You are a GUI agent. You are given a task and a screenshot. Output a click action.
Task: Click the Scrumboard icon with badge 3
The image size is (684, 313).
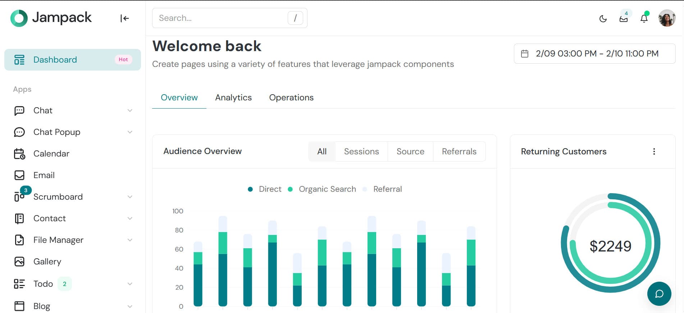coord(19,197)
